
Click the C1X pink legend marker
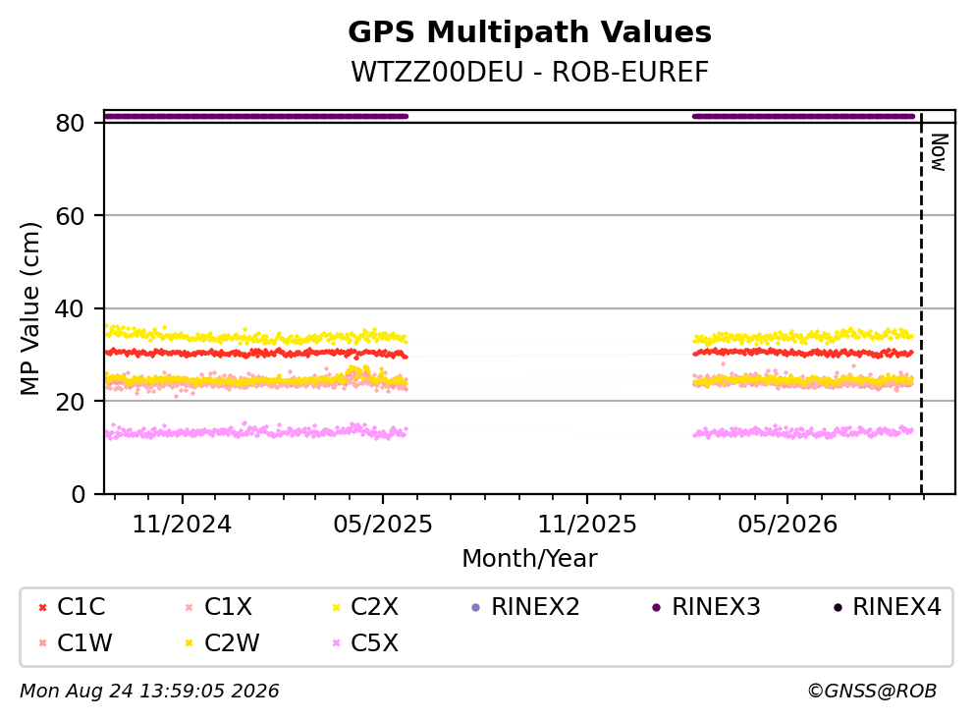coord(190,607)
